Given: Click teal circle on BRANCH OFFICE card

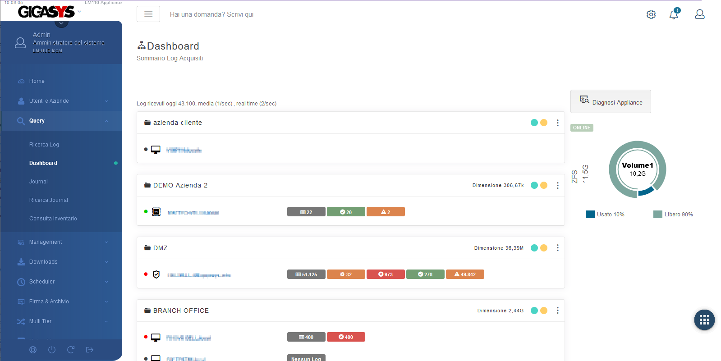Looking at the screenshot, I should (534, 311).
